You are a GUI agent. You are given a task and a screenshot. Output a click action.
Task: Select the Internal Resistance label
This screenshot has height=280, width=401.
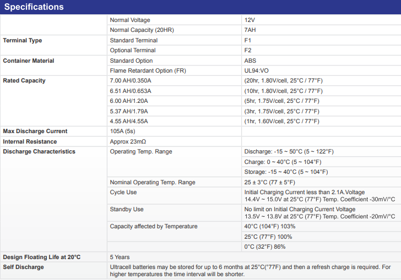click(30, 141)
